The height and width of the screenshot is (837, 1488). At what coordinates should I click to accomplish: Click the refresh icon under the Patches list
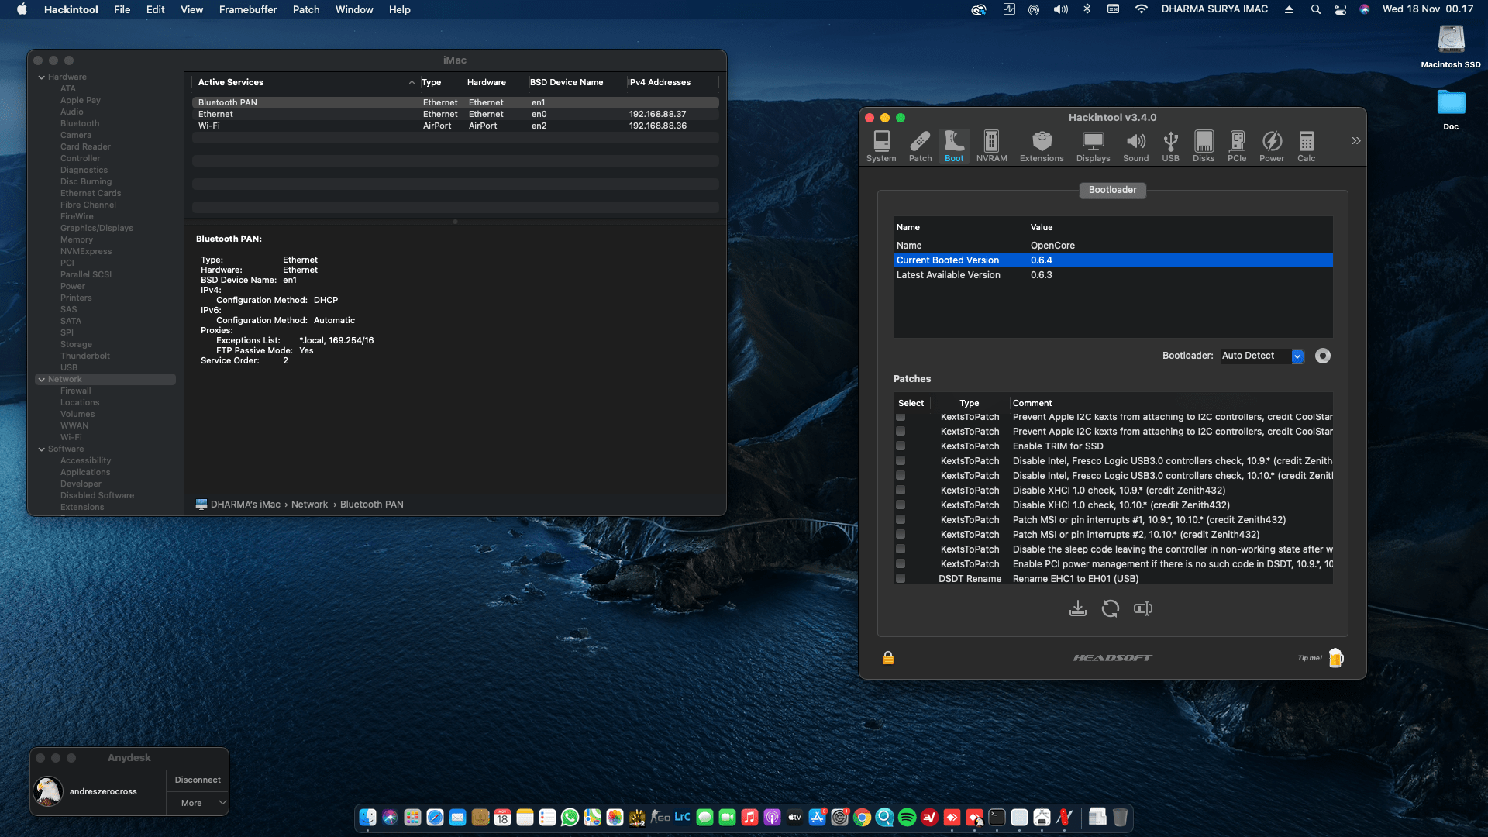pos(1111,608)
